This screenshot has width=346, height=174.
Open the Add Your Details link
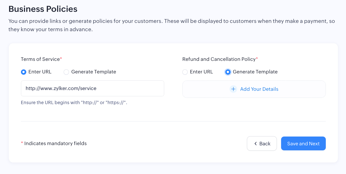coord(259,89)
